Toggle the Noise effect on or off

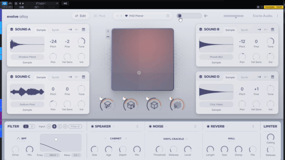click(150, 126)
